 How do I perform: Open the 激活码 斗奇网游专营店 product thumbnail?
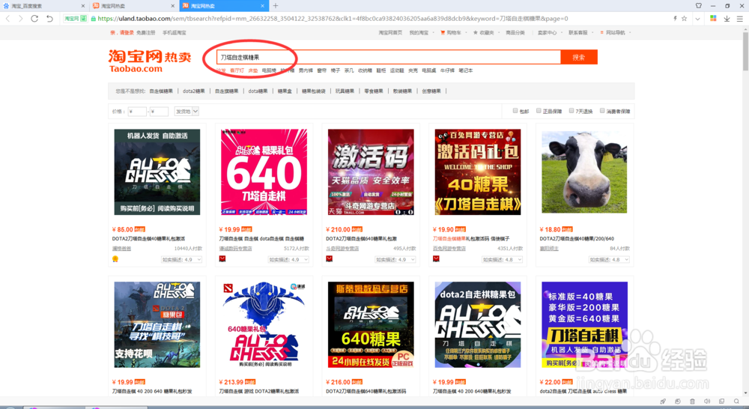coord(371,172)
